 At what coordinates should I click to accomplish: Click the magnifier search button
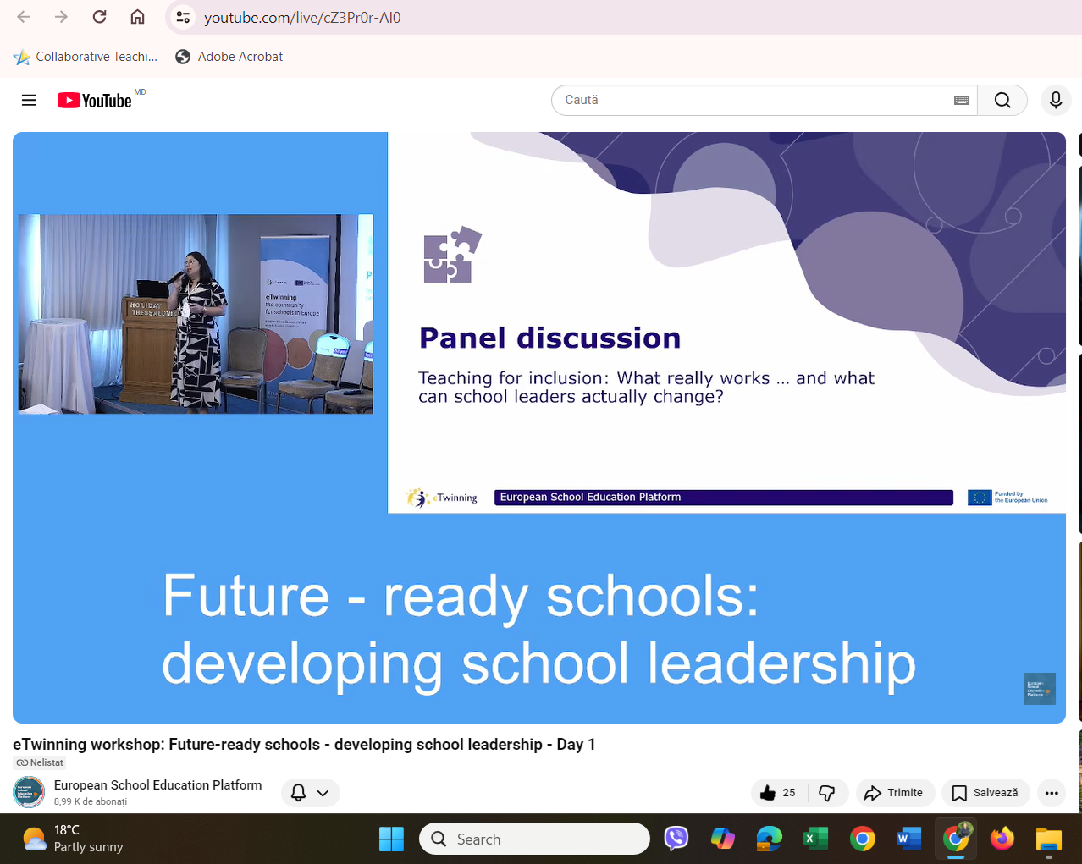[1002, 101]
